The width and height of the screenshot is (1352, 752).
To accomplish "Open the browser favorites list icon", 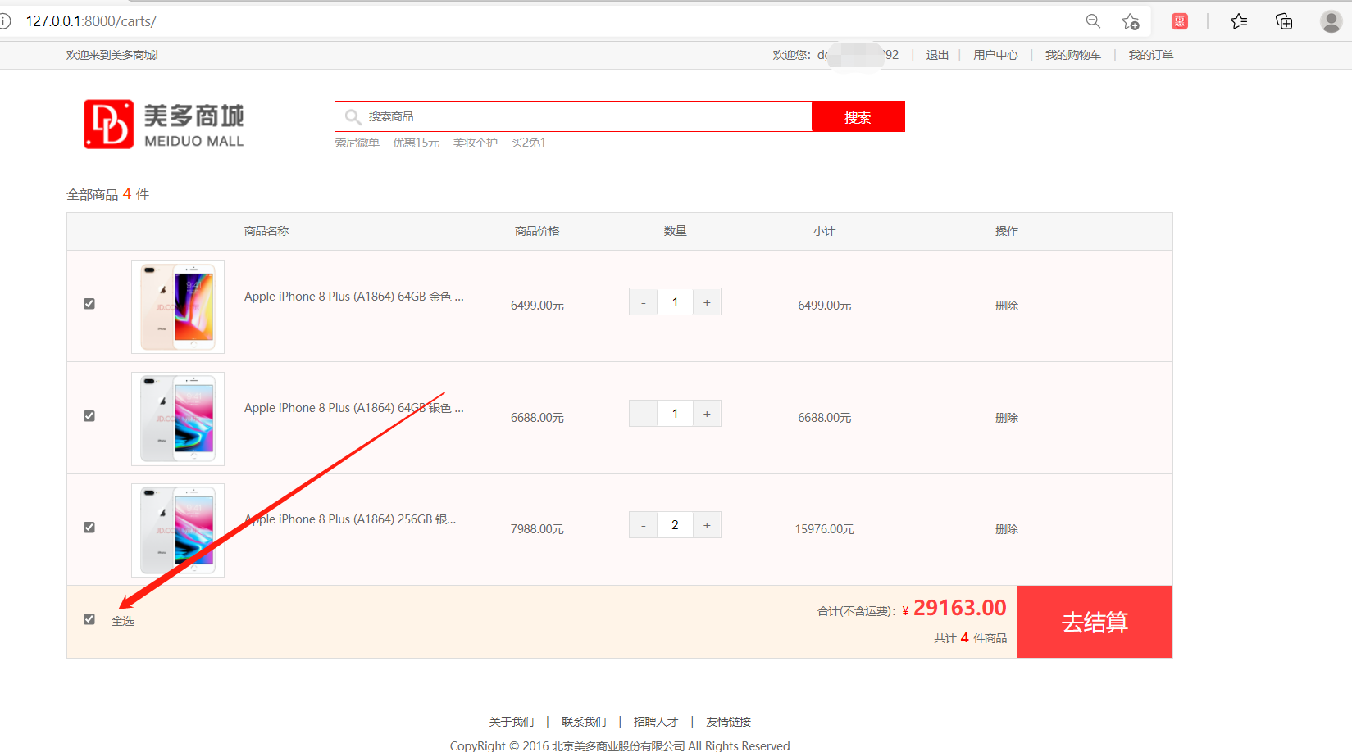I will pos(1239,21).
